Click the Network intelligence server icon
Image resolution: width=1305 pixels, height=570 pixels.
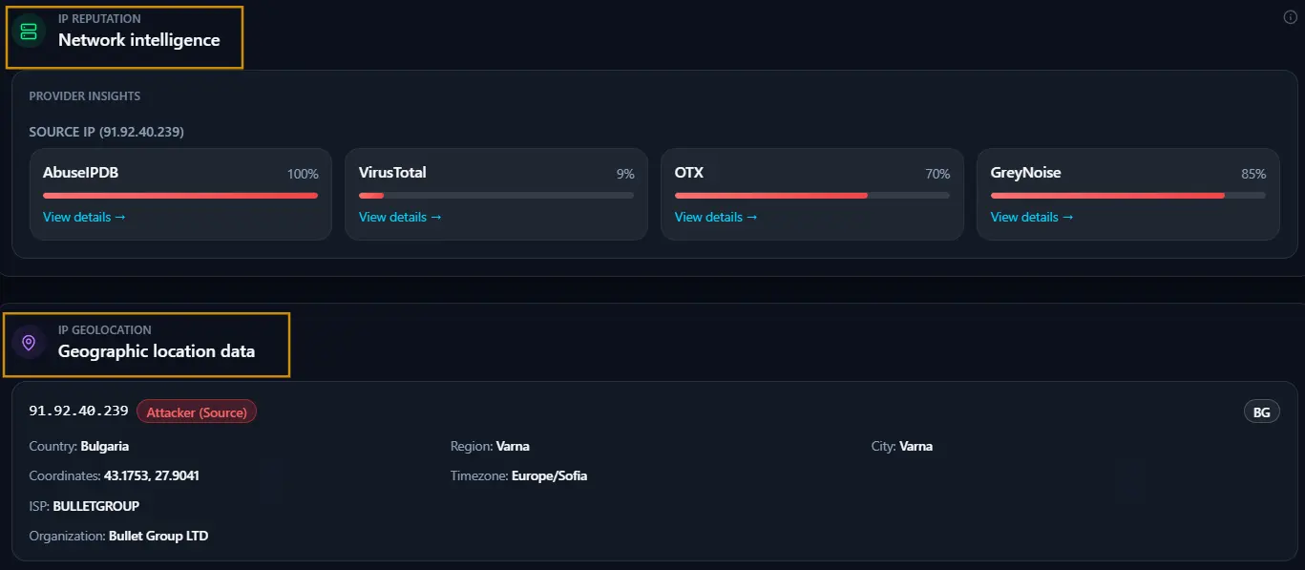[29, 32]
